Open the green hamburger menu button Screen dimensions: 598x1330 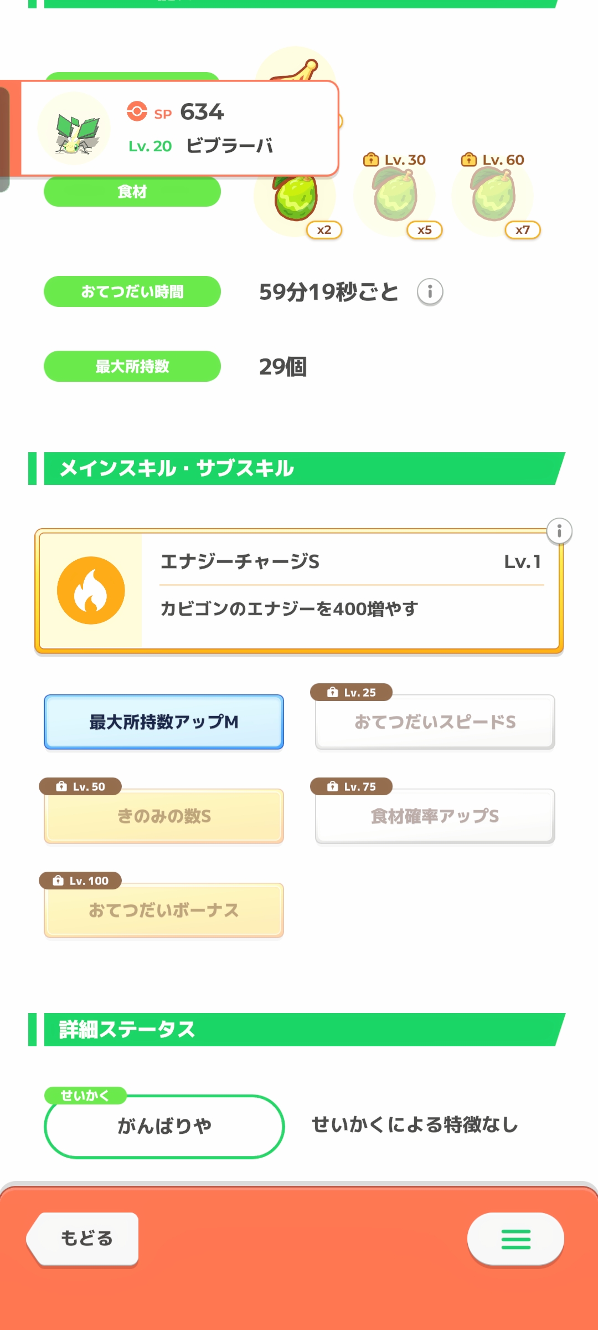(x=515, y=1239)
